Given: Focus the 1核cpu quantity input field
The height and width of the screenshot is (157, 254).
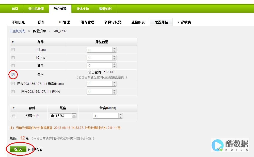Looking at the screenshot, I should [100, 50].
